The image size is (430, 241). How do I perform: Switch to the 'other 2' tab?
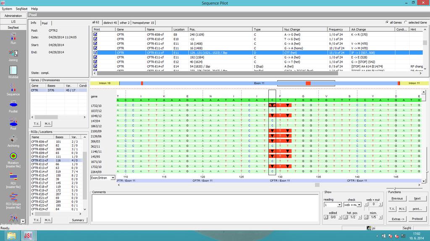pyautogui.click(x=124, y=23)
